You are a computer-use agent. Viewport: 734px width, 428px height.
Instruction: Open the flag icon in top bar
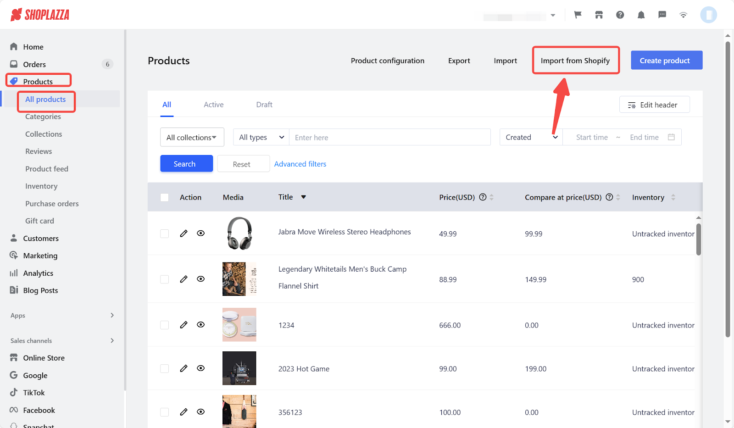pos(578,15)
